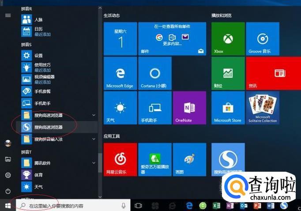The image size is (301, 211).
Task: Open the 天气 weather tile
Action: [120, 108]
